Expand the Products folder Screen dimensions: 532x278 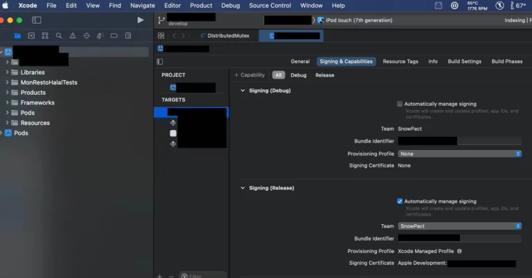[7, 93]
